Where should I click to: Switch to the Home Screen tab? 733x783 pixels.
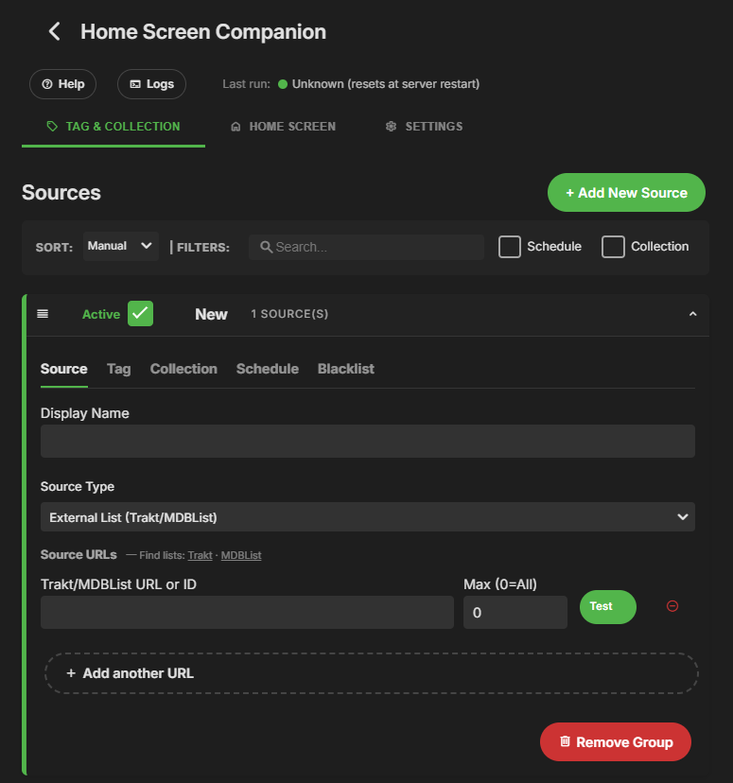pyautogui.click(x=283, y=127)
